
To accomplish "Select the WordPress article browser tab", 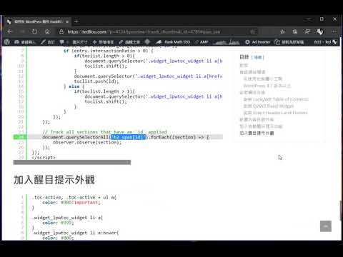I will (37, 21).
